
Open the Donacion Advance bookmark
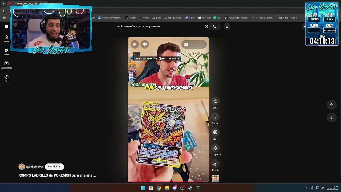(x=263, y=18)
